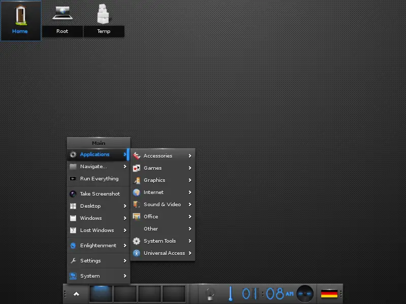Click the Universal Access icon
Screen dimensions: 406x304
coord(137,253)
